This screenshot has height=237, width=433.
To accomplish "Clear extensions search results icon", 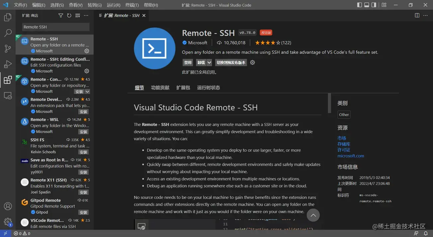I will (x=78, y=16).
